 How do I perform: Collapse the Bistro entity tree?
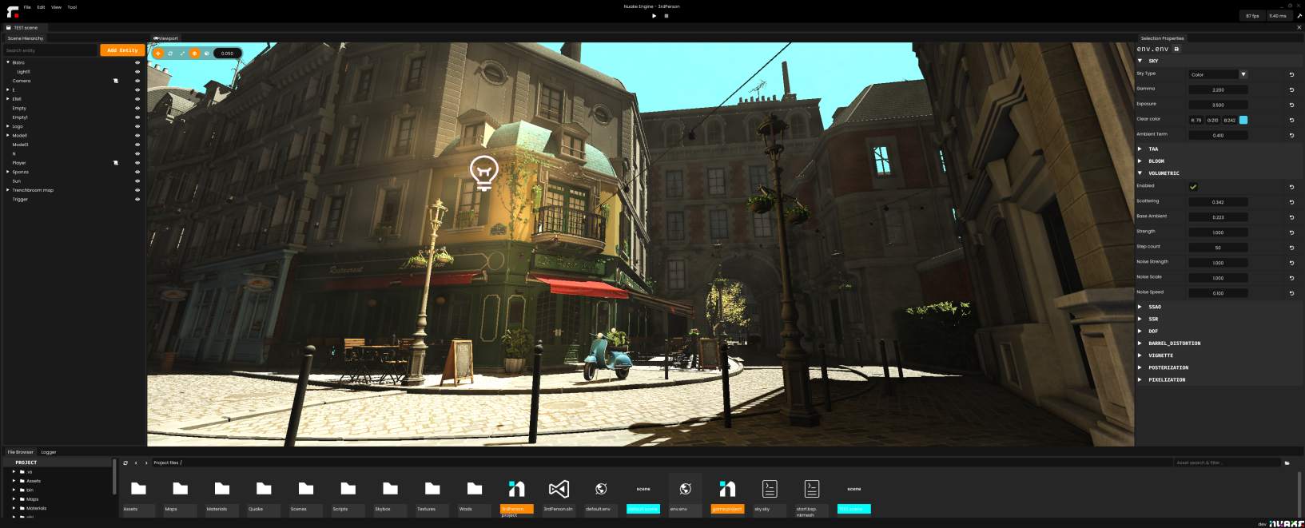pos(8,62)
